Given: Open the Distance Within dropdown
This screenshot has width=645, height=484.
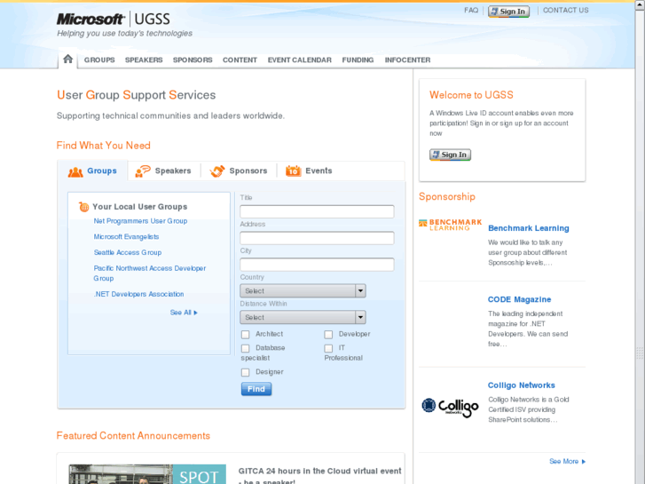Looking at the screenshot, I should (303, 317).
